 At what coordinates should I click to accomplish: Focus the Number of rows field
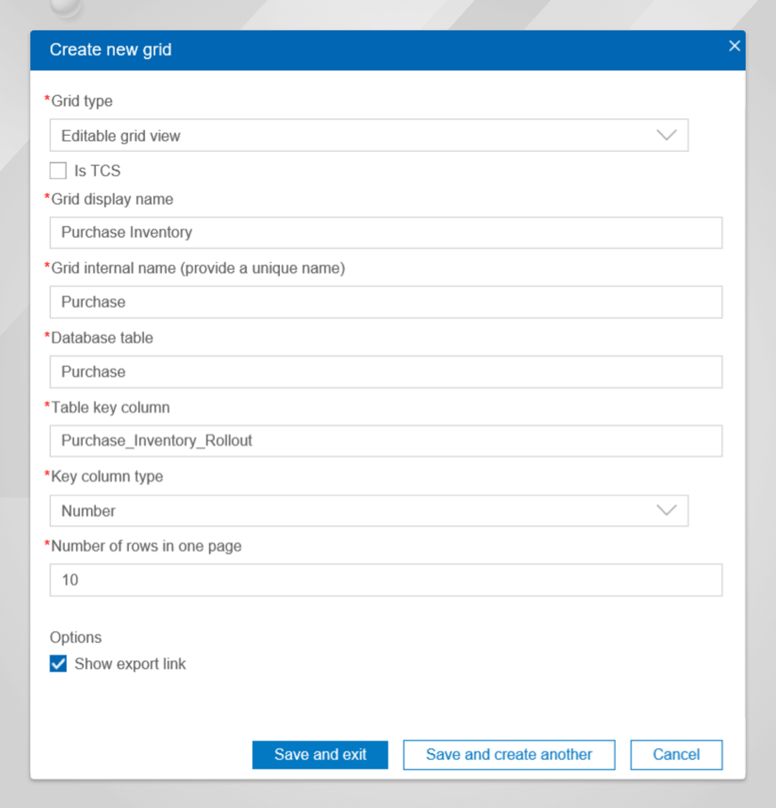[386, 579]
